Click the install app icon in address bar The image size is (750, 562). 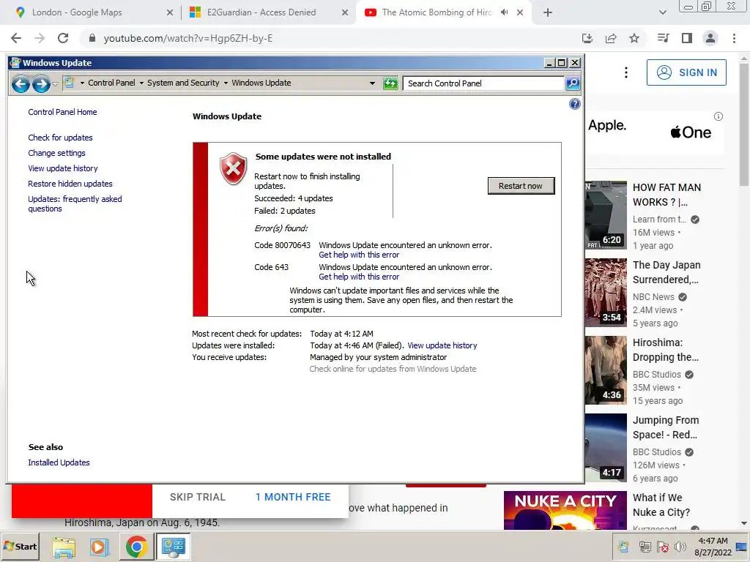587,38
